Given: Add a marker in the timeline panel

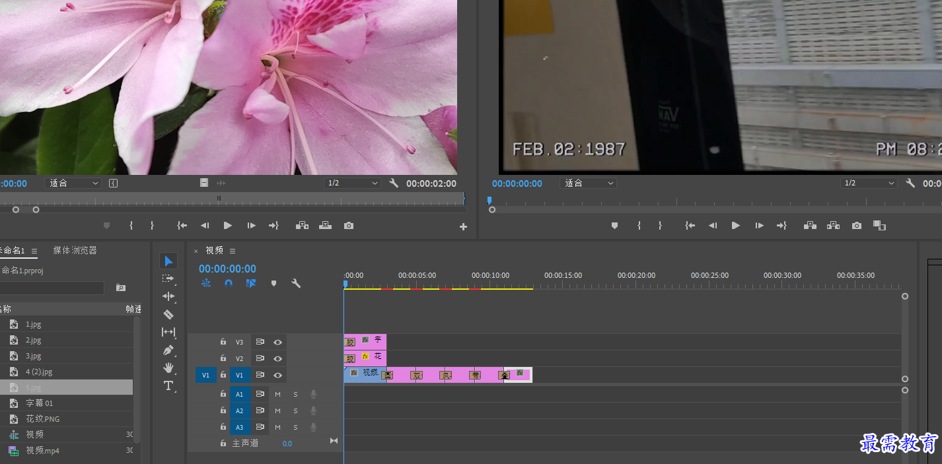Looking at the screenshot, I should pyautogui.click(x=273, y=283).
